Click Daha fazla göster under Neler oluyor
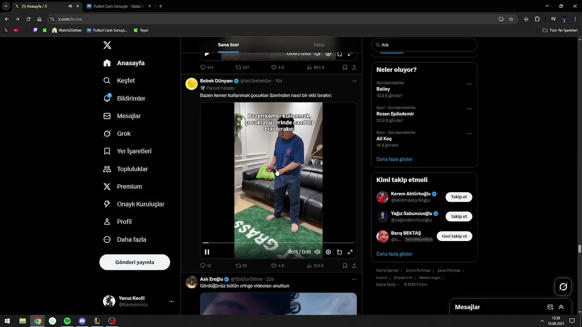Viewport: 582px width, 327px height. [395, 159]
